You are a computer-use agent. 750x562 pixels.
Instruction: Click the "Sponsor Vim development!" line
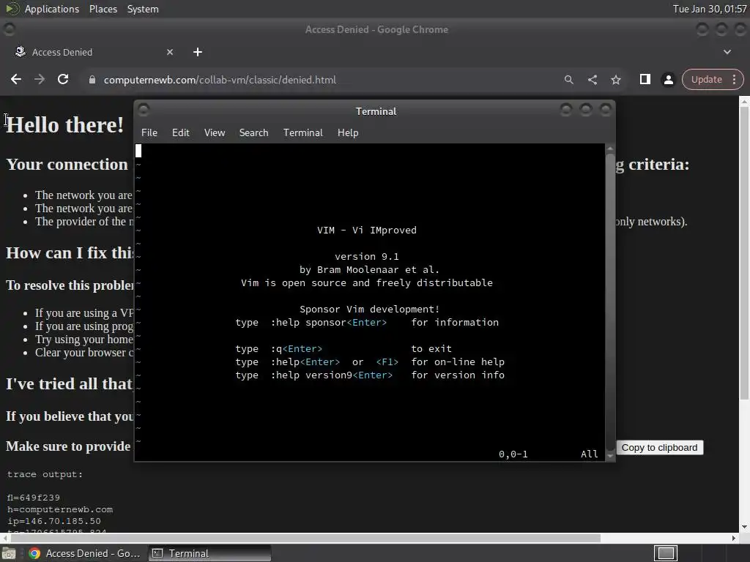(369, 310)
